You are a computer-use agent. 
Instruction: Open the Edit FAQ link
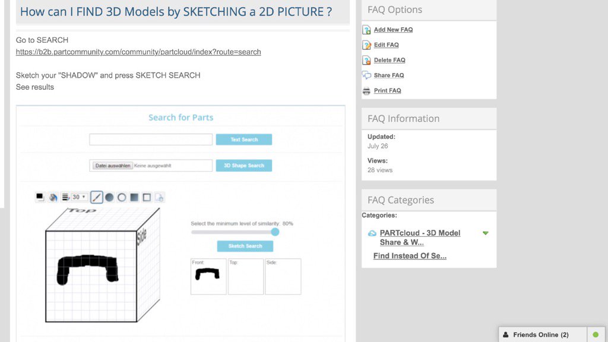coord(386,45)
